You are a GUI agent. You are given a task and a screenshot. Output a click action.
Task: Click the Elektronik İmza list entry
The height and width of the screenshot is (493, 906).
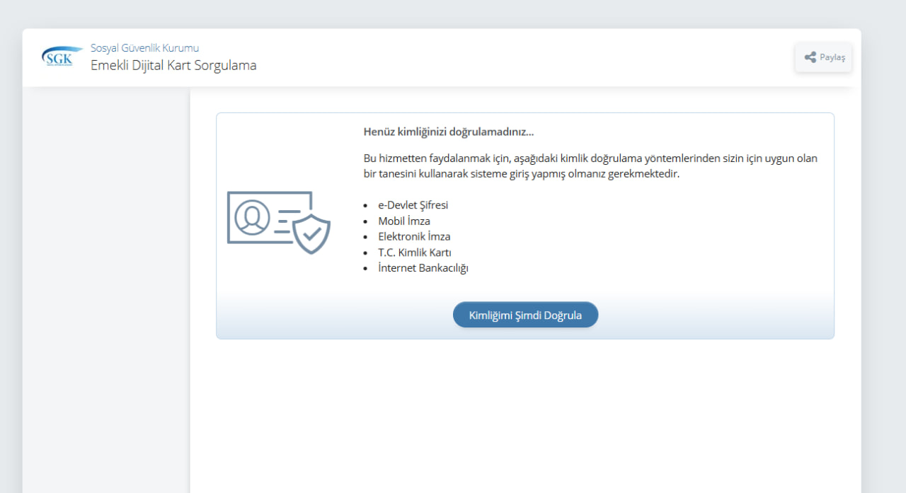click(x=414, y=236)
